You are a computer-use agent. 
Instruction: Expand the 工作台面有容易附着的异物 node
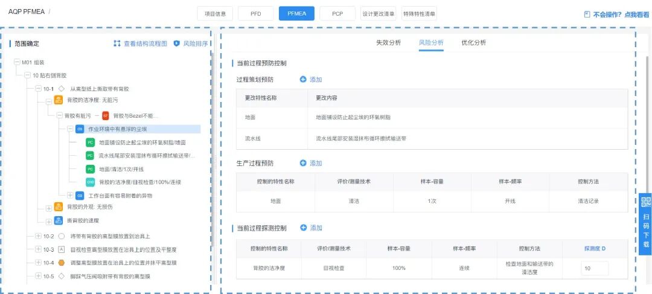(x=70, y=195)
